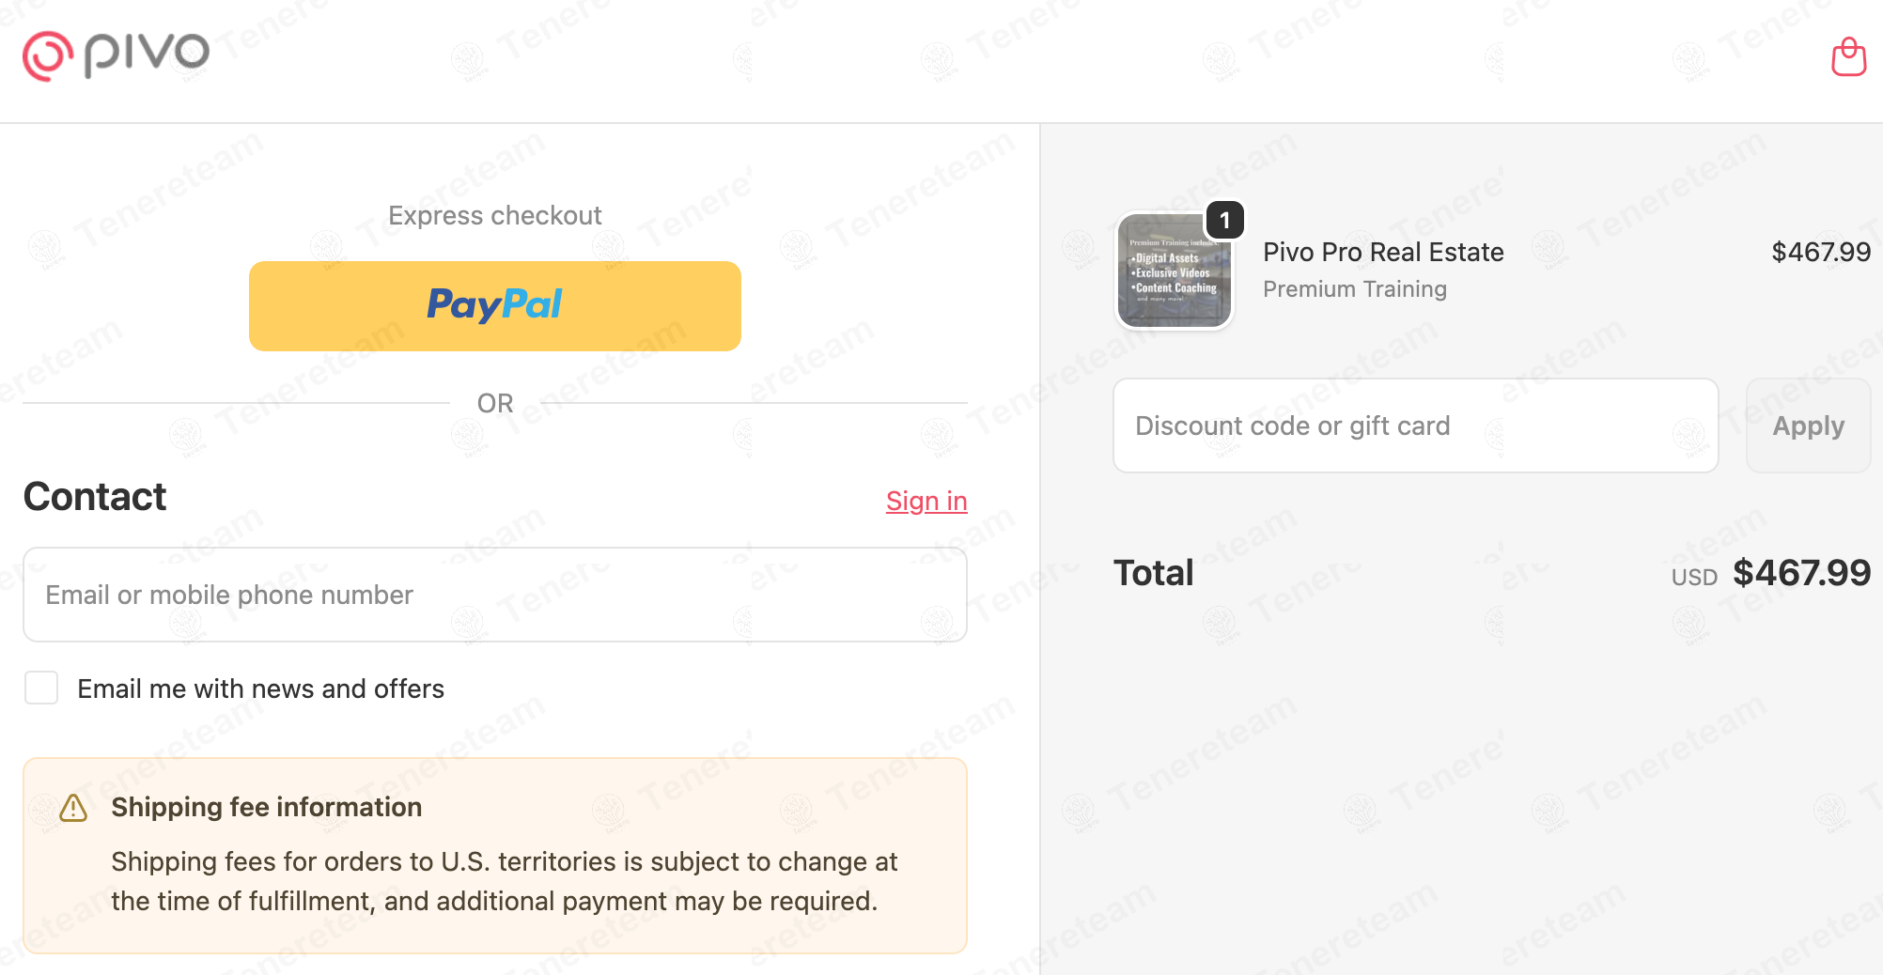Click the shipping fee warning triangle icon

click(x=73, y=808)
